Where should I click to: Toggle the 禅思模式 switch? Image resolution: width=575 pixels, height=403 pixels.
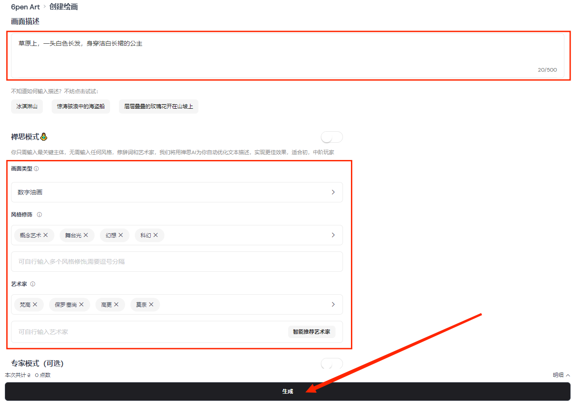(x=332, y=137)
